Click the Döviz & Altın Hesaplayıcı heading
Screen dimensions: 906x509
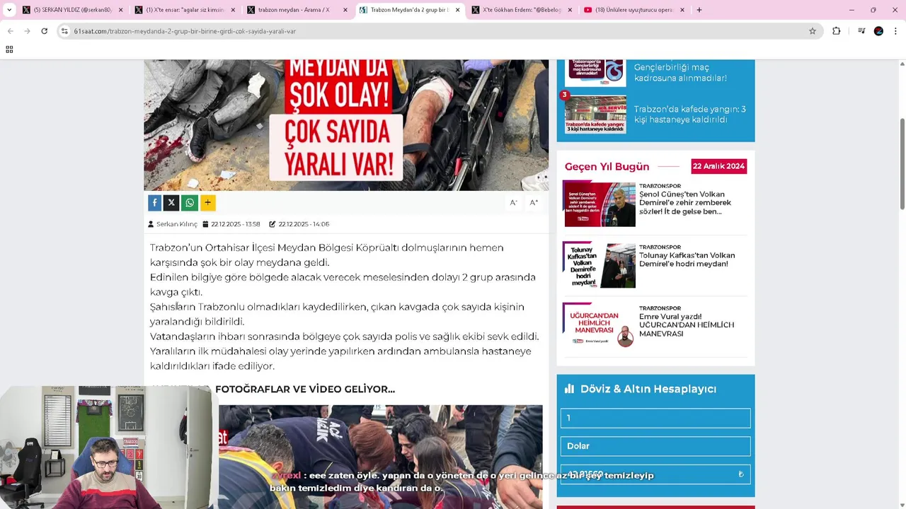(x=648, y=389)
